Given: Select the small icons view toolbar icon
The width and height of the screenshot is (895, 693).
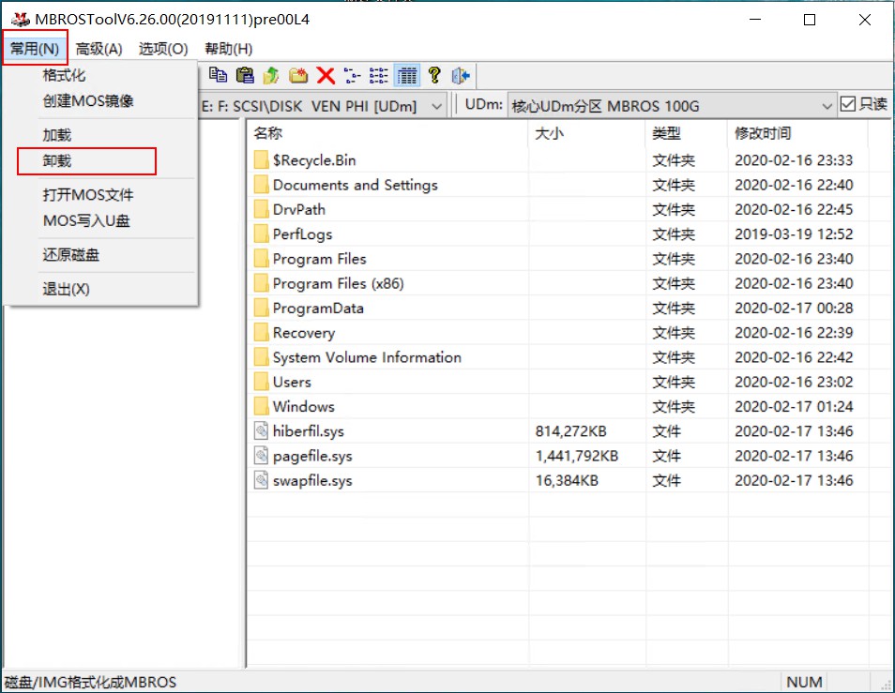Looking at the screenshot, I should [353, 75].
